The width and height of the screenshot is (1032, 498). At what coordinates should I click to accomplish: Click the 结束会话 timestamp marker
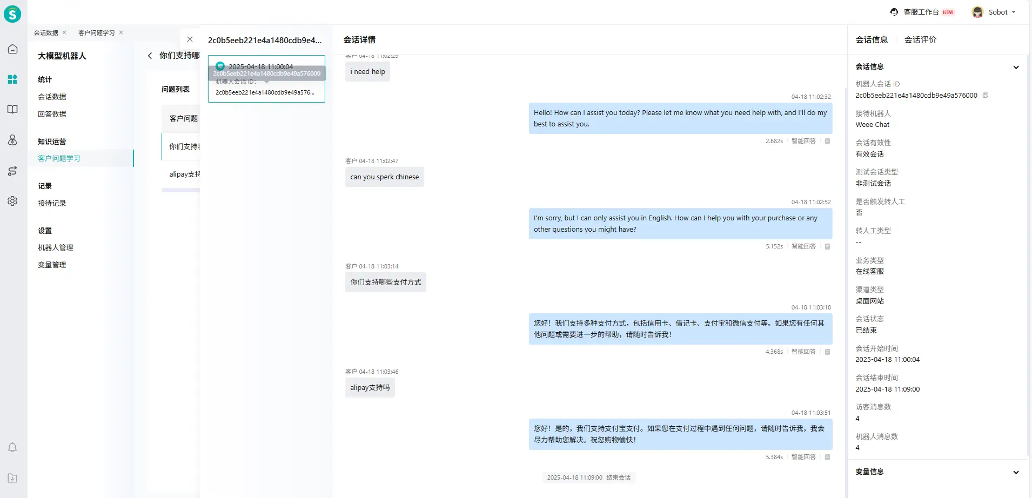pyautogui.click(x=588, y=477)
